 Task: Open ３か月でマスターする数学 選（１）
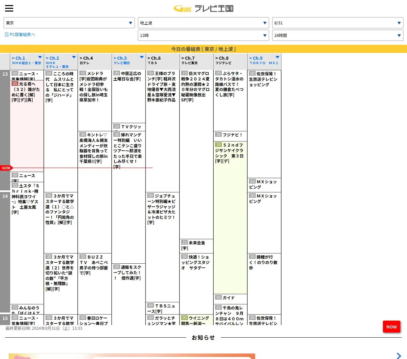point(61,223)
